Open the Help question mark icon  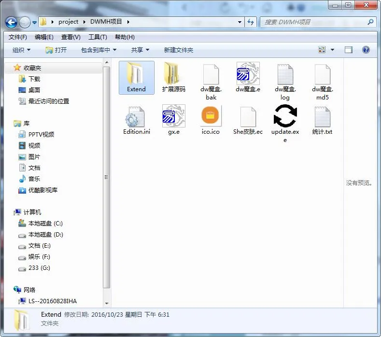tap(366, 50)
